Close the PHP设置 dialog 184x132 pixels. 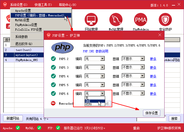click(x=160, y=35)
